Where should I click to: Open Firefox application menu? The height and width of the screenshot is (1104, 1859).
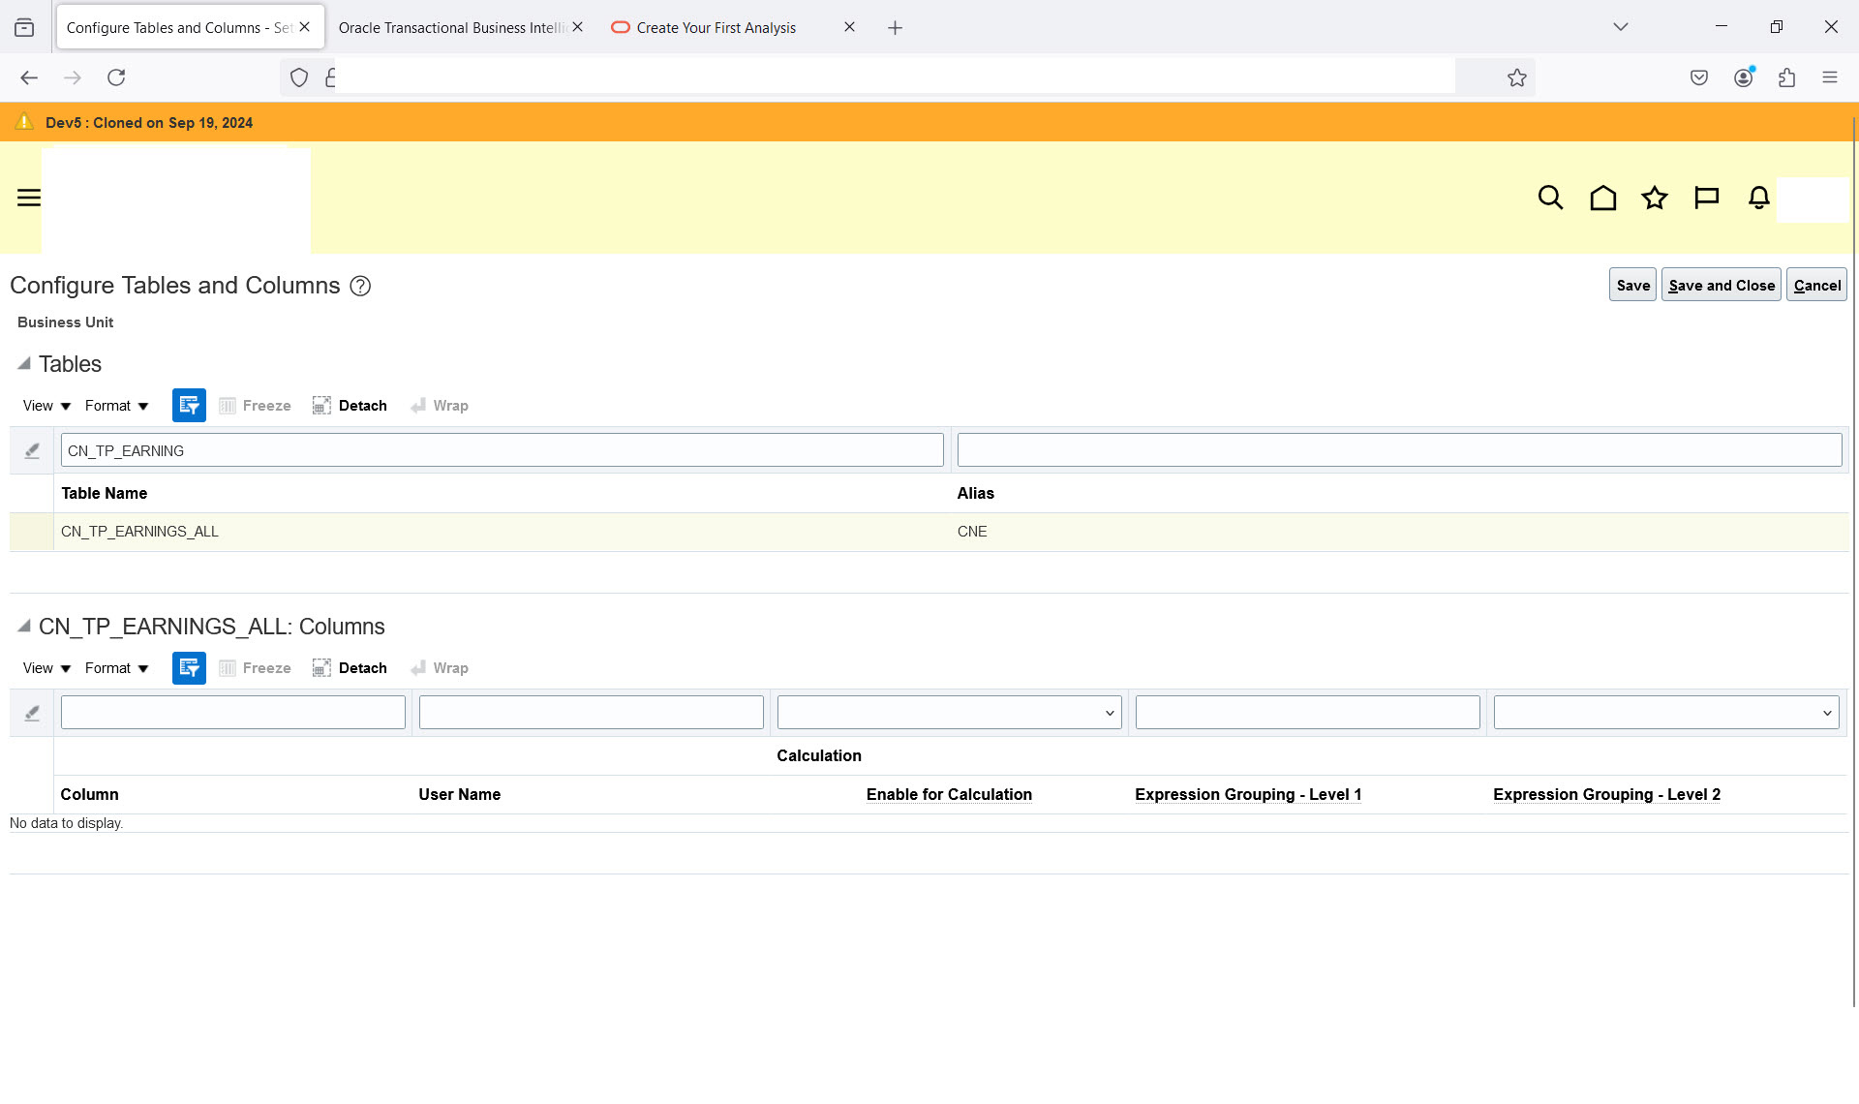(1829, 77)
